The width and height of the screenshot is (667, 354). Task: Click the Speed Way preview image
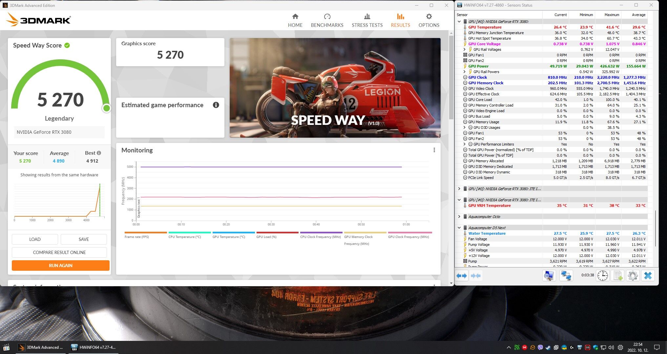(x=335, y=88)
